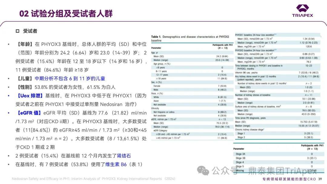Image resolution: width=327 pixels, height=184 pixels.
Task: Select the 肾结石 highlighted term
Action: coord(124,156)
